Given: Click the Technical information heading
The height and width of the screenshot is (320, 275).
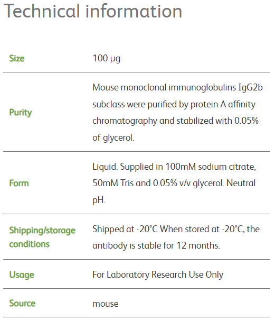Looking at the screenshot, I should pyautogui.click(x=93, y=11).
